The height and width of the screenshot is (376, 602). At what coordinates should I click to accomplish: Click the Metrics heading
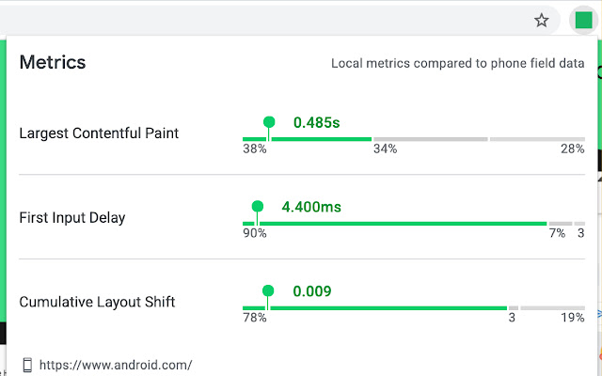pos(53,63)
